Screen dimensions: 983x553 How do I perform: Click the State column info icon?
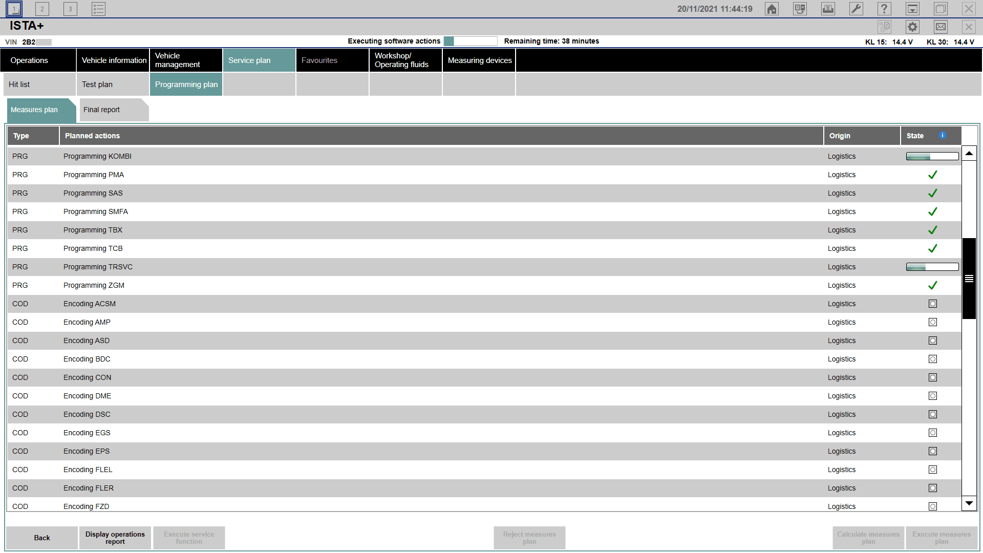tap(943, 135)
